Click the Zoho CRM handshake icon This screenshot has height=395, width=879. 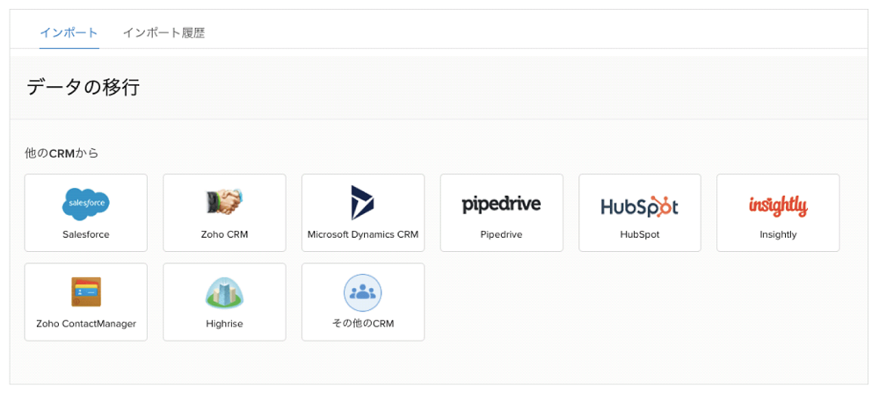pos(224,203)
